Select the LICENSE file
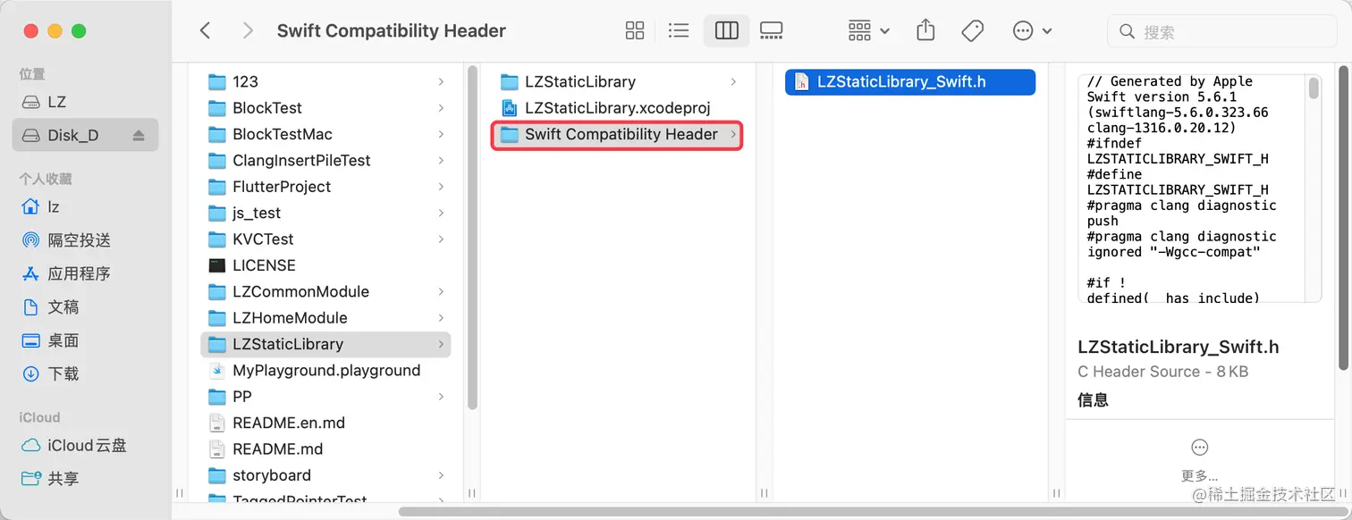This screenshot has height=520, width=1352. pos(326,265)
